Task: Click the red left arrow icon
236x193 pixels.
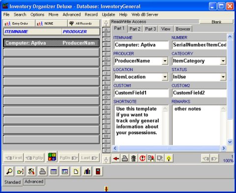Action: coord(116,158)
